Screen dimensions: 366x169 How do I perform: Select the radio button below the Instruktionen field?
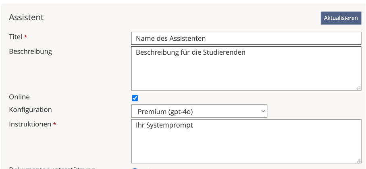pos(135,168)
